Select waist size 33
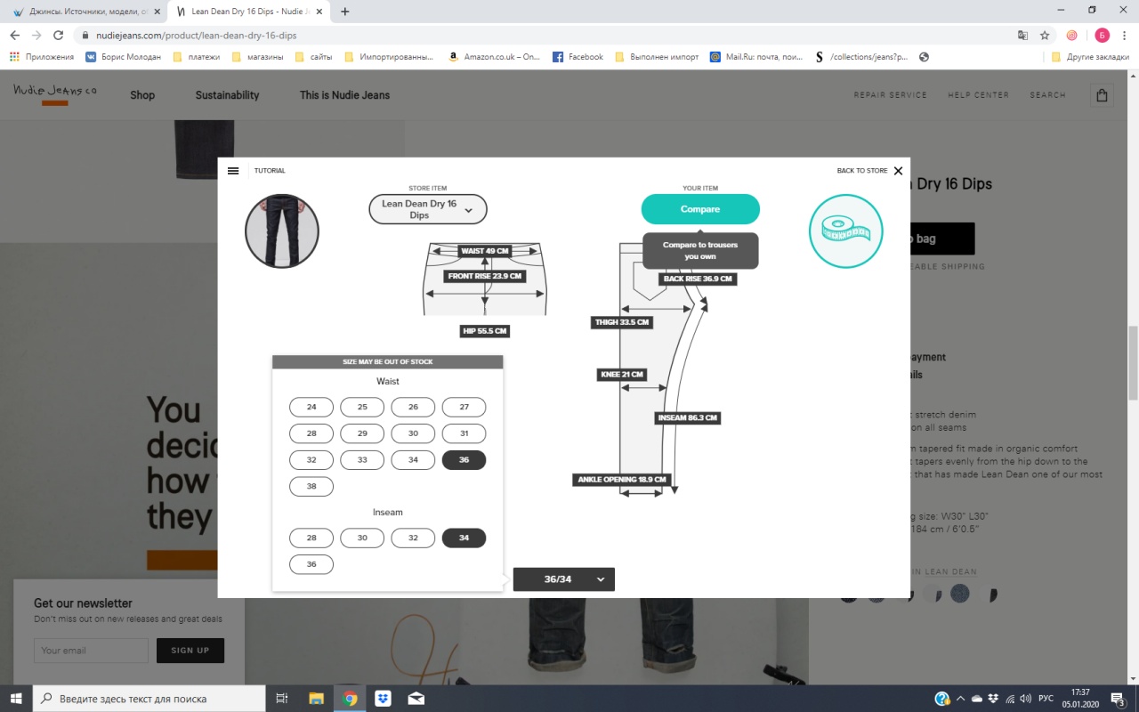The width and height of the screenshot is (1139, 712). point(362,460)
